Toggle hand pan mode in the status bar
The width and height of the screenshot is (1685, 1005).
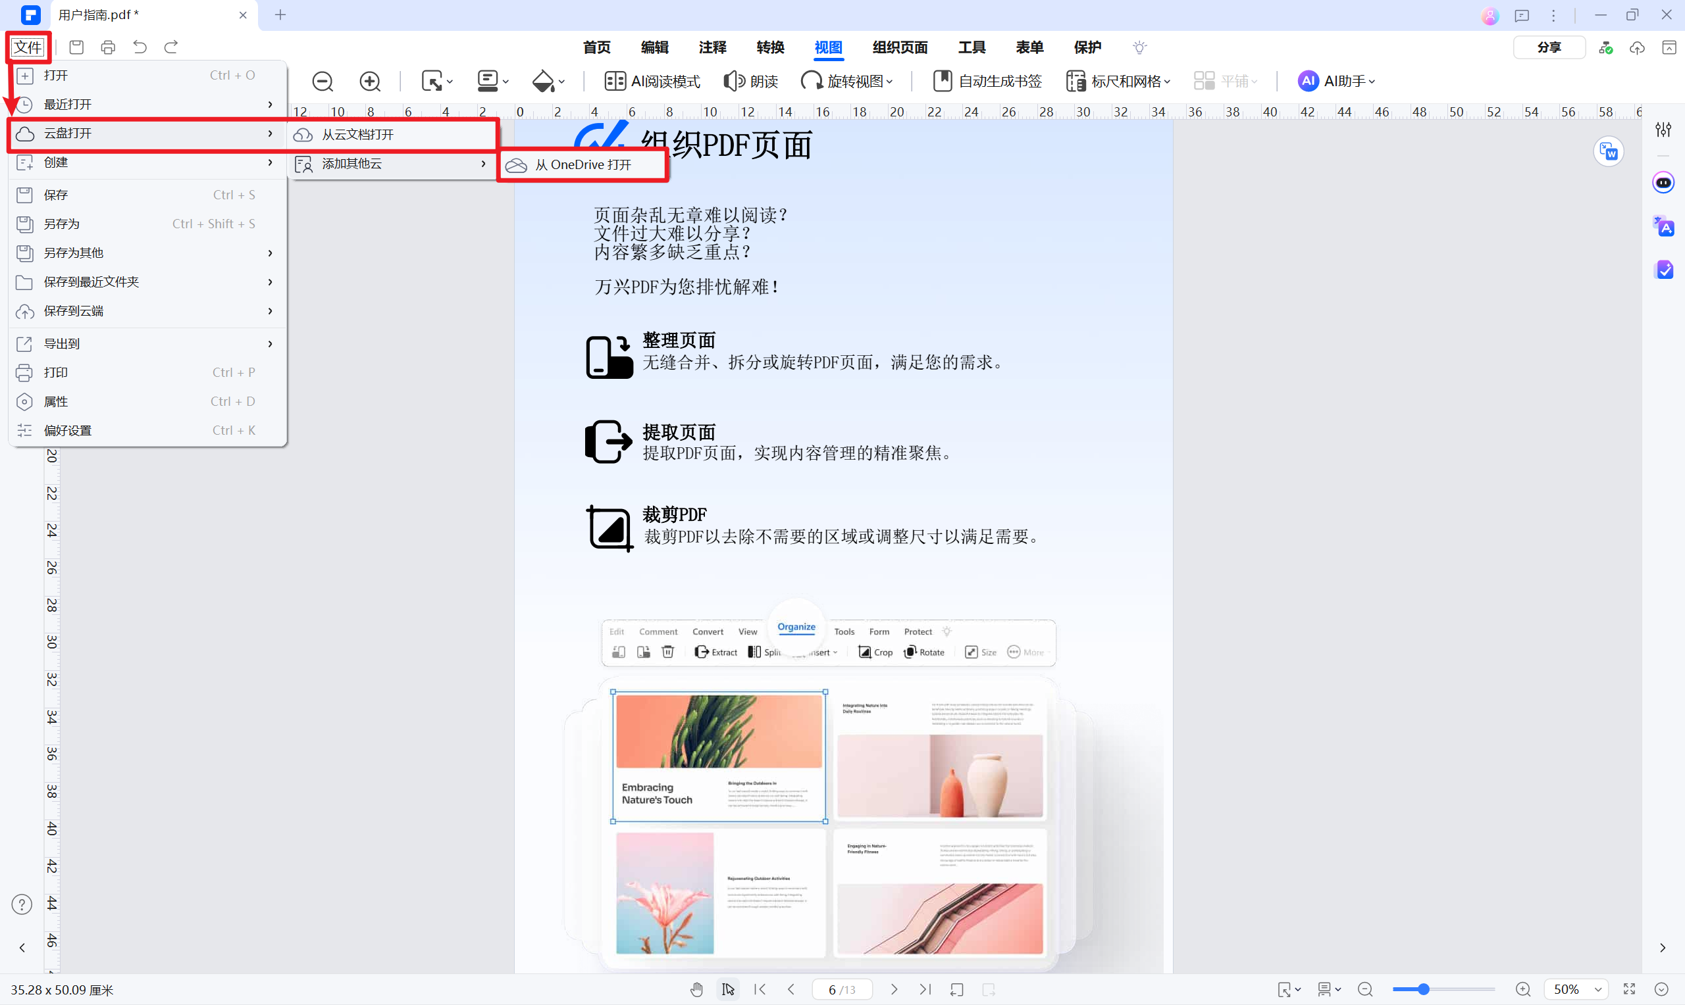(x=696, y=989)
